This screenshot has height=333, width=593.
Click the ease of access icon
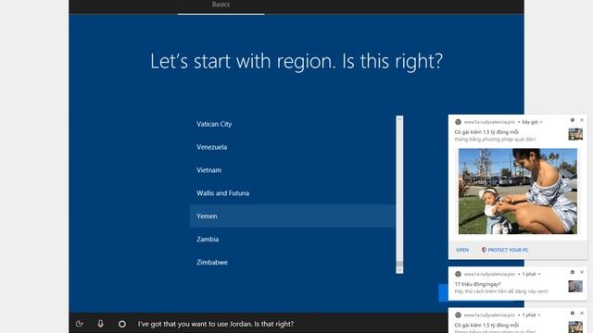(79, 324)
